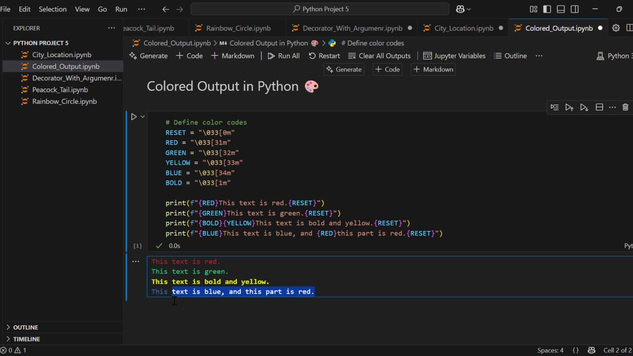Open Jupyter Variables

click(x=454, y=56)
